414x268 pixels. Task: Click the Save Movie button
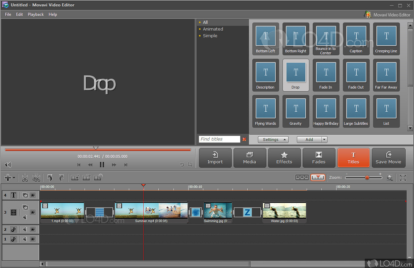(388, 158)
